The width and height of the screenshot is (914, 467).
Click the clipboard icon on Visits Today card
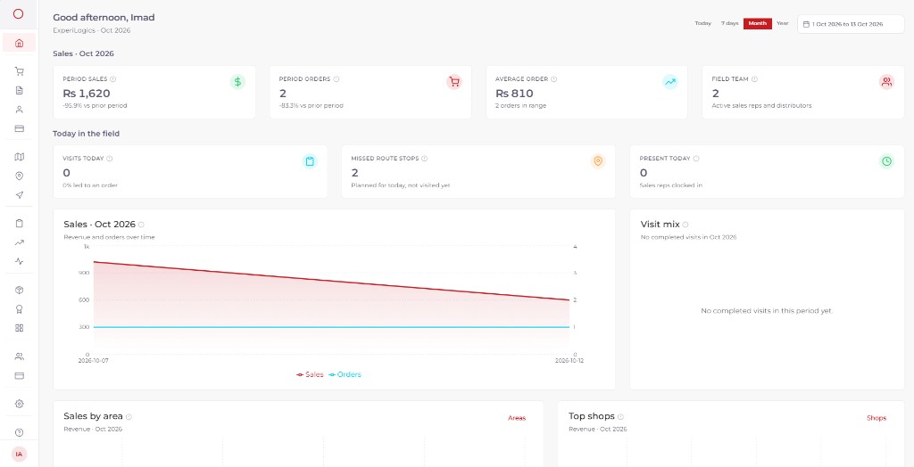(x=310, y=161)
